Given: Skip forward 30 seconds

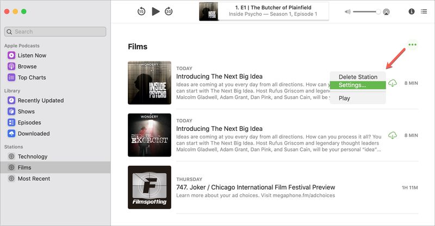Looking at the screenshot, I should pyautogui.click(x=169, y=11).
